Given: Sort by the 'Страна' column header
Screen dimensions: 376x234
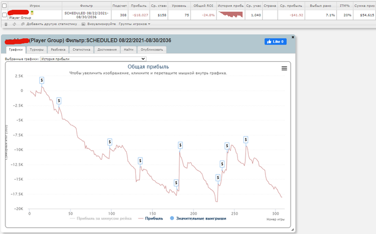Looking at the screenshot, I should coord(270,5).
